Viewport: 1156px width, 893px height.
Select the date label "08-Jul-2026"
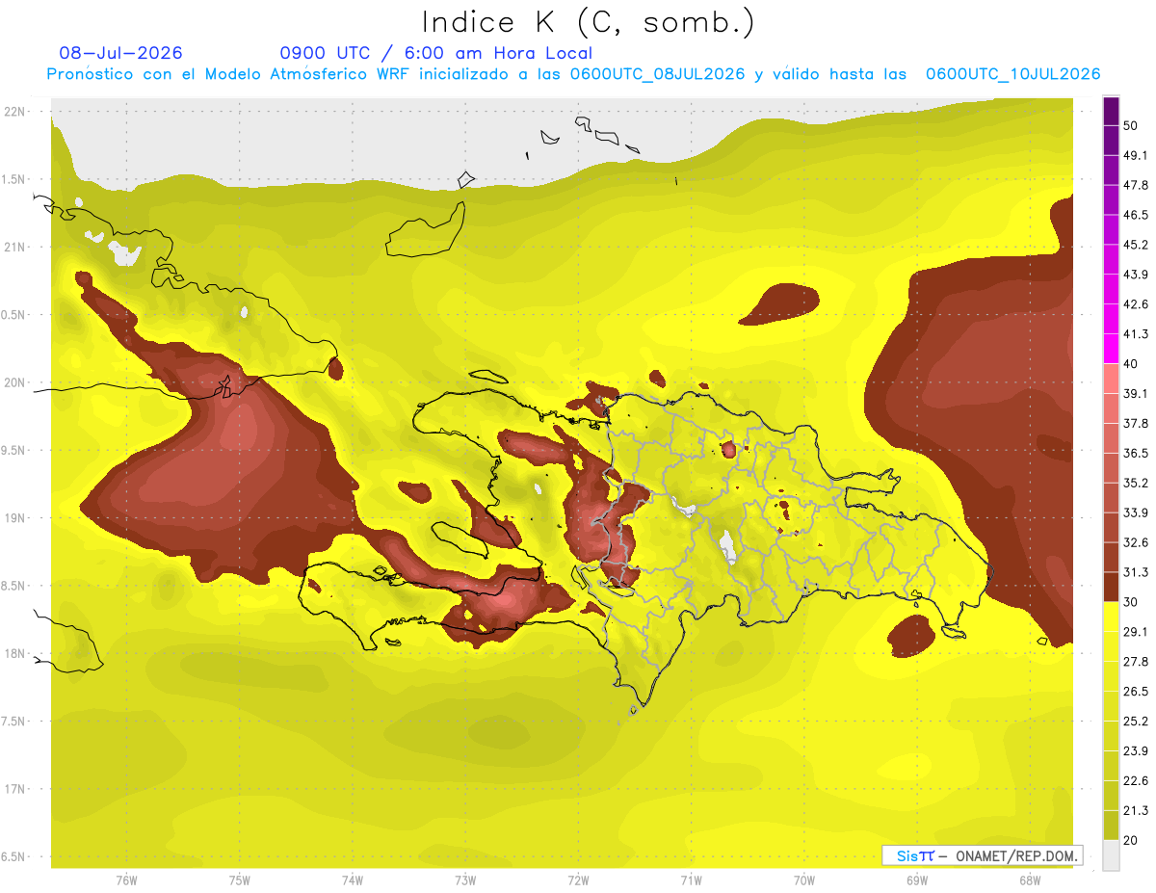coord(120,53)
